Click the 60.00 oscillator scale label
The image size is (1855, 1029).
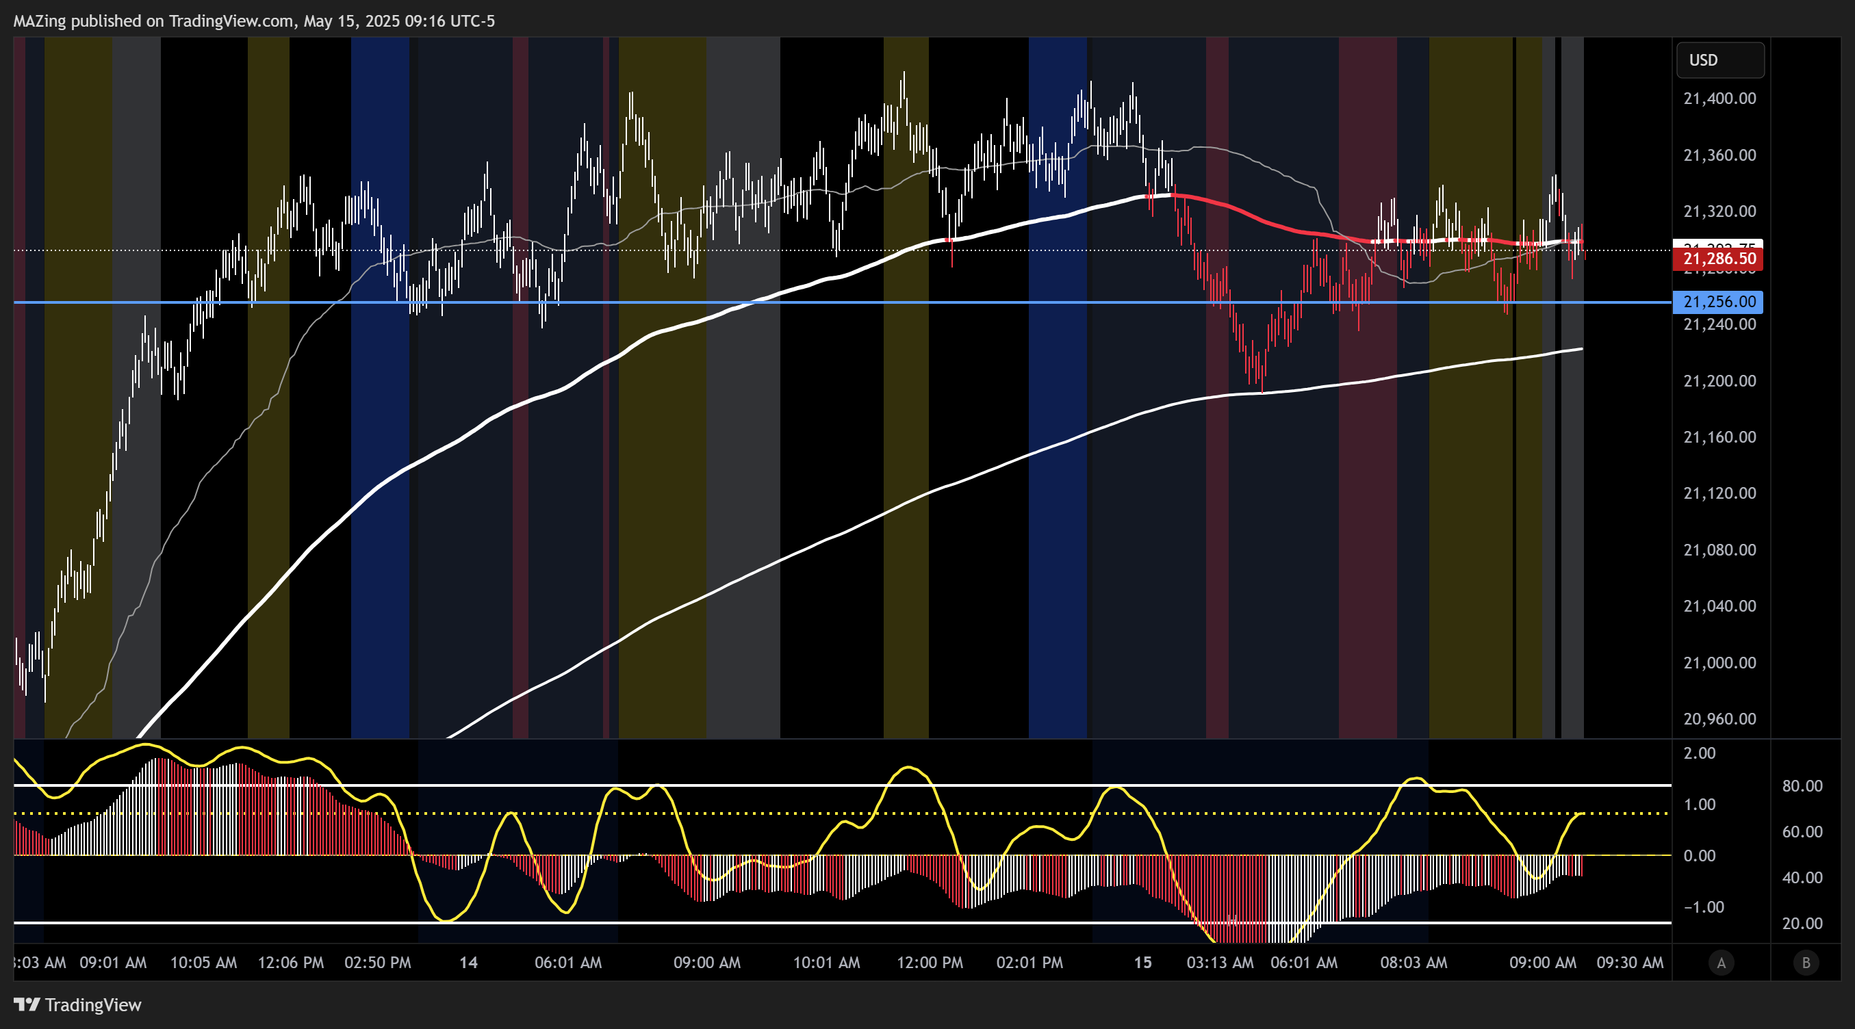[x=1802, y=832]
